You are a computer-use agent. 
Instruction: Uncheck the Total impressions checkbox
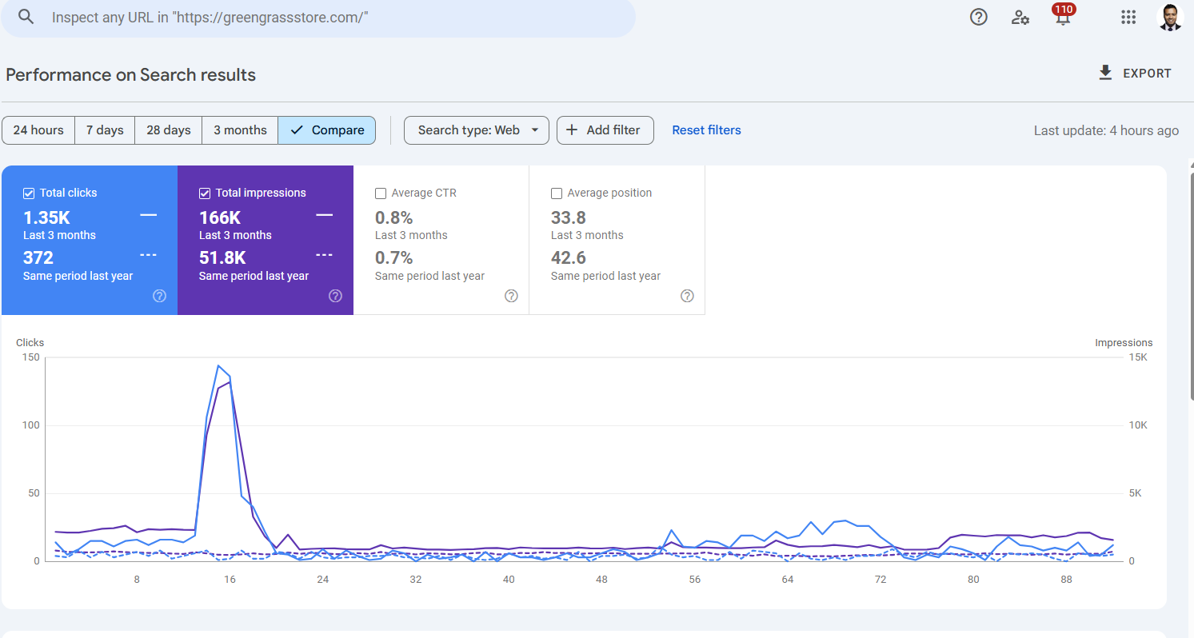coord(205,193)
